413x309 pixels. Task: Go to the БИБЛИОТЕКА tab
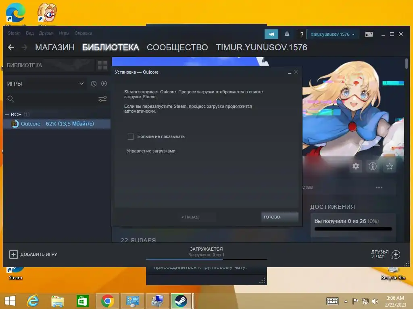(x=111, y=47)
